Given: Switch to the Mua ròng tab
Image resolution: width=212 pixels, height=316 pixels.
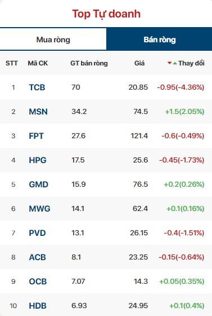Looking at the screenshot, I should coord(53,39).
